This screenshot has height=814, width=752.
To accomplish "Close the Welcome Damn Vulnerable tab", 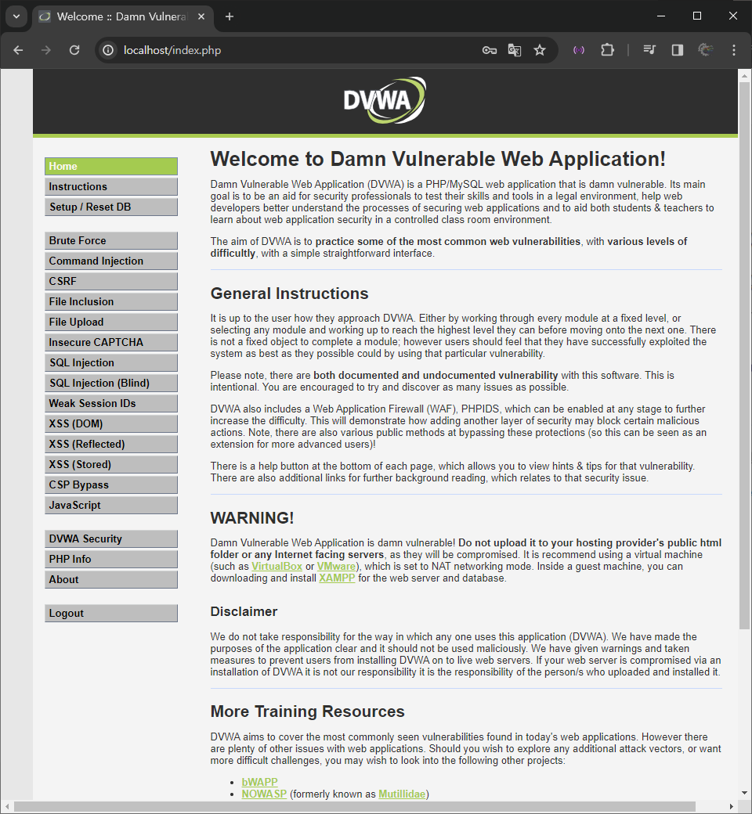I will tap(201, 16).
